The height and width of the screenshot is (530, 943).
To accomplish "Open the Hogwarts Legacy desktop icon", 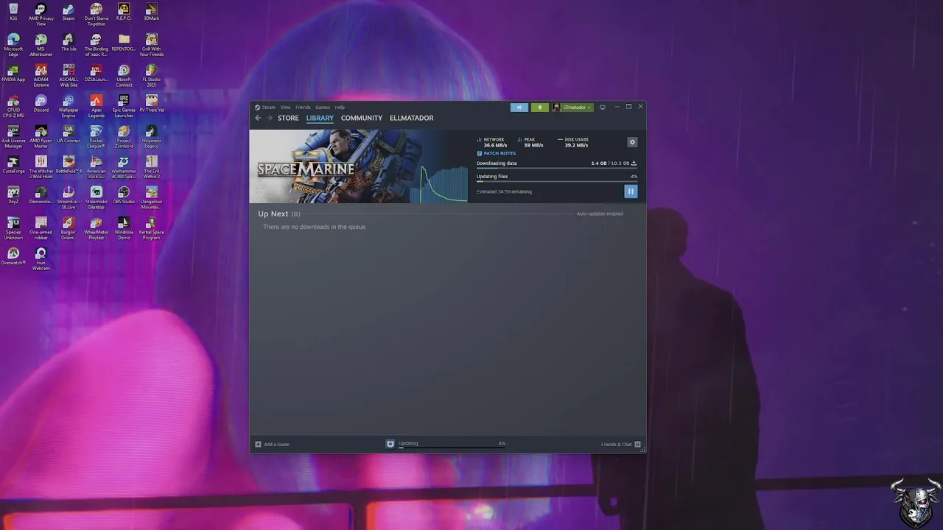I will pos(151,135).
